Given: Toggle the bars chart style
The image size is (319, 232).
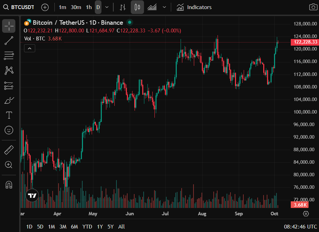Looking at the screenshot, I should [122, 7].
